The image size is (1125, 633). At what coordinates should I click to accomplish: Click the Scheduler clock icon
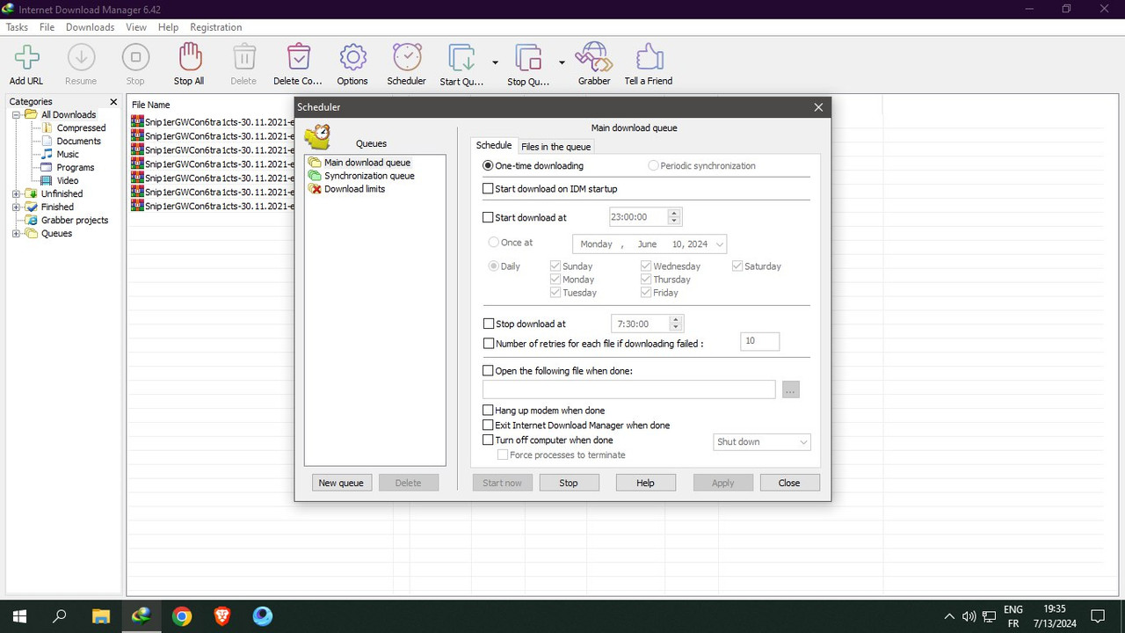406,58
